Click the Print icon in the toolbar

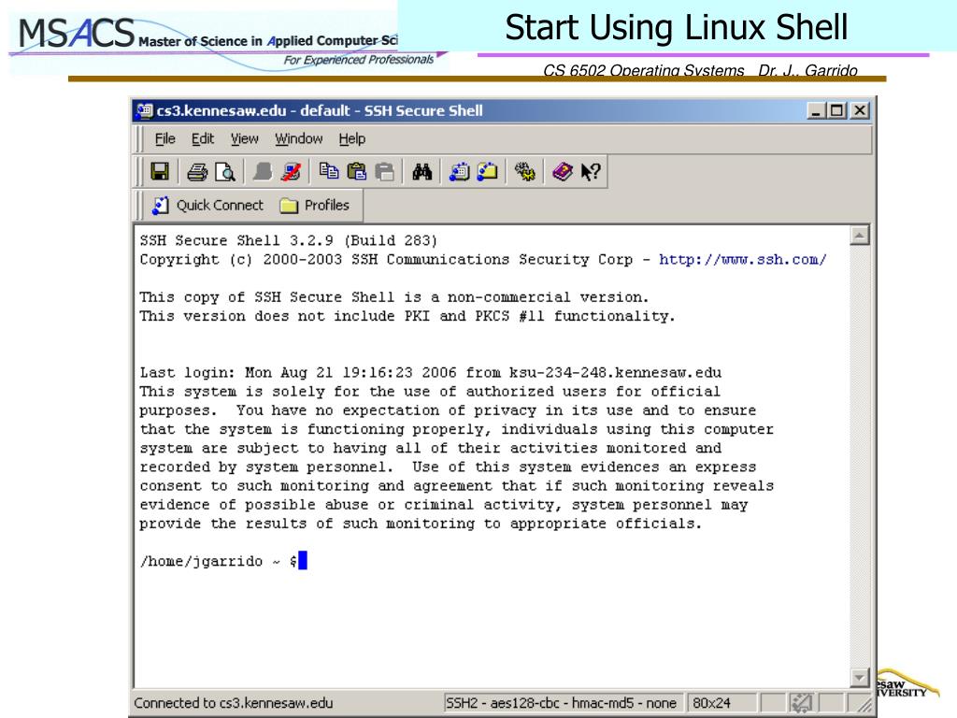196,172
